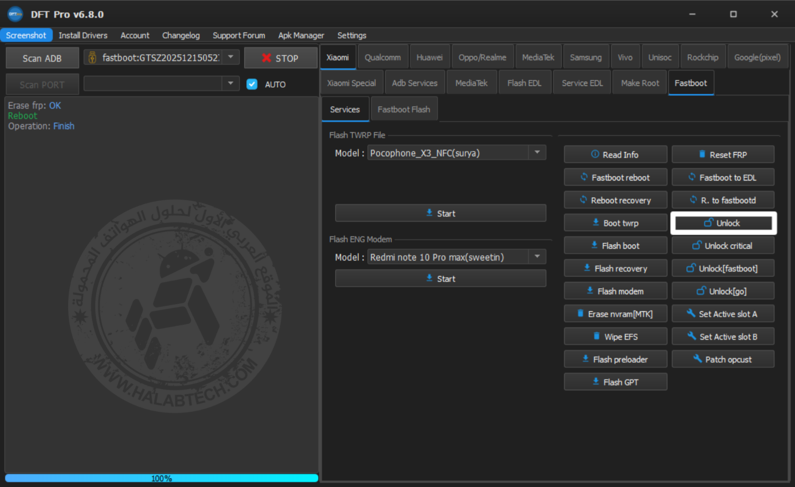Click R. to fastbootd button
Screen dimensions: 795x487
[x=723, y=200]
